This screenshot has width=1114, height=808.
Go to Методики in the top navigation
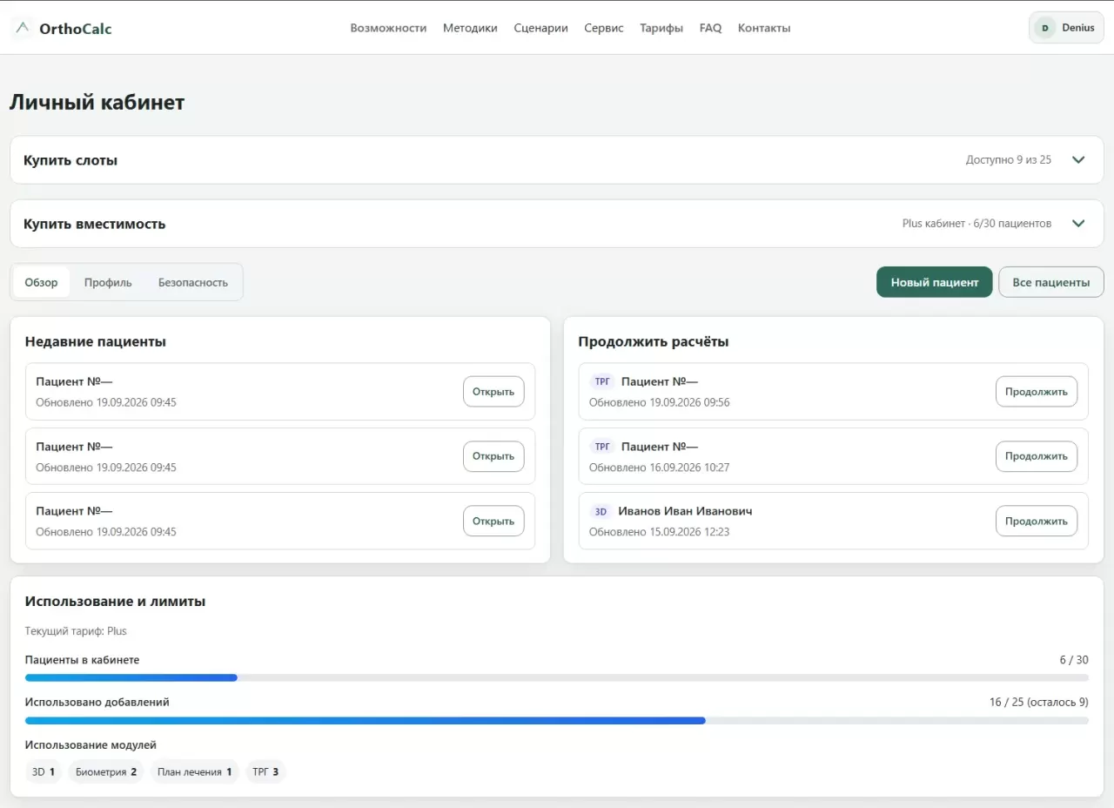(470, 28)
